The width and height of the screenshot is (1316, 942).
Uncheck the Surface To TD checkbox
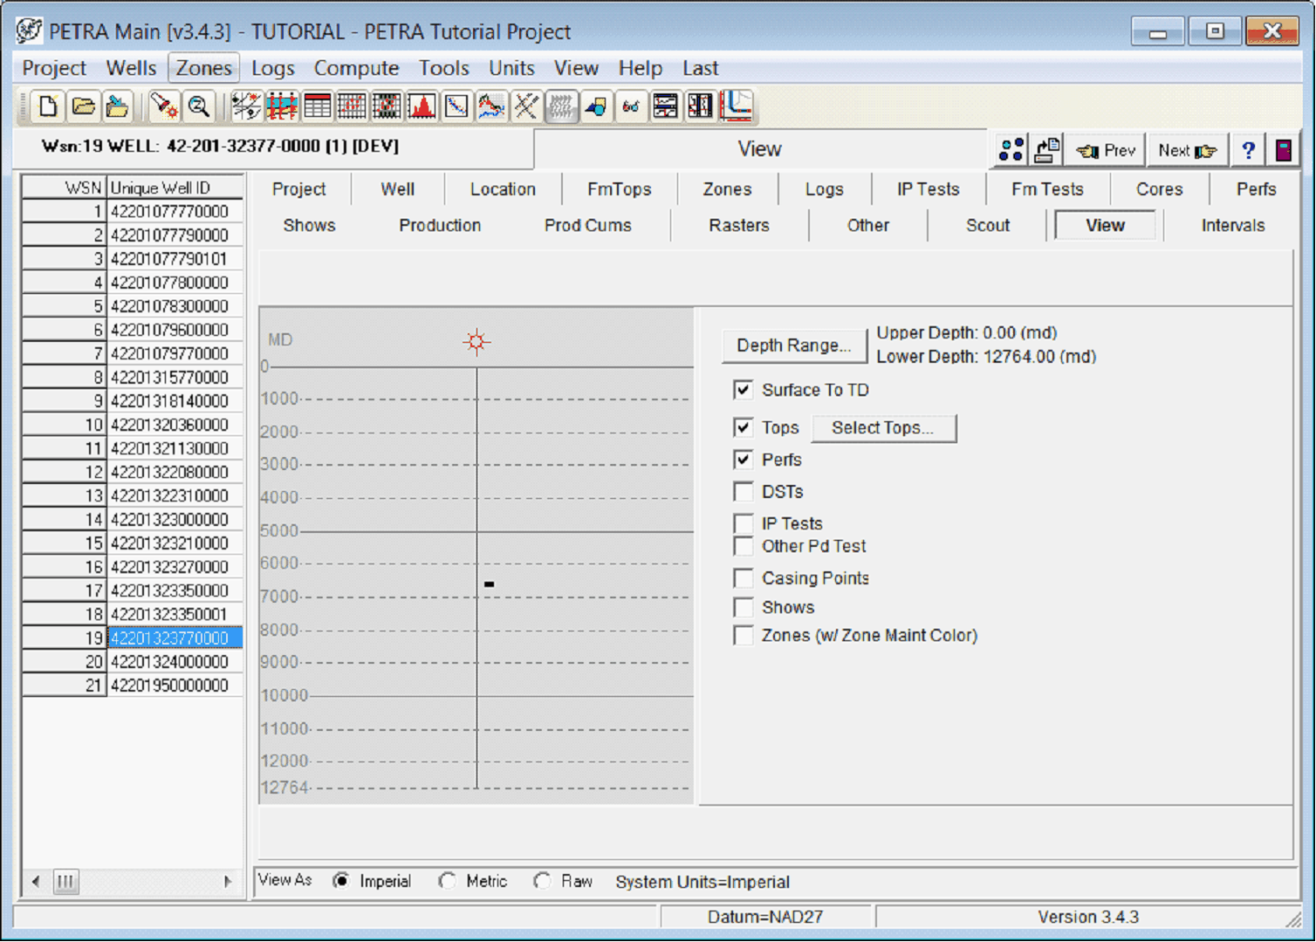(x=743, y=390)
